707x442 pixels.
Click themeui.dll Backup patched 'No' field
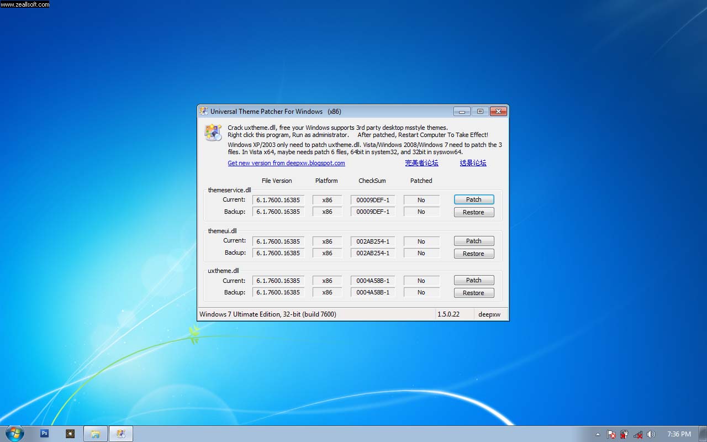pyautogui.click(x=421, y=253)
